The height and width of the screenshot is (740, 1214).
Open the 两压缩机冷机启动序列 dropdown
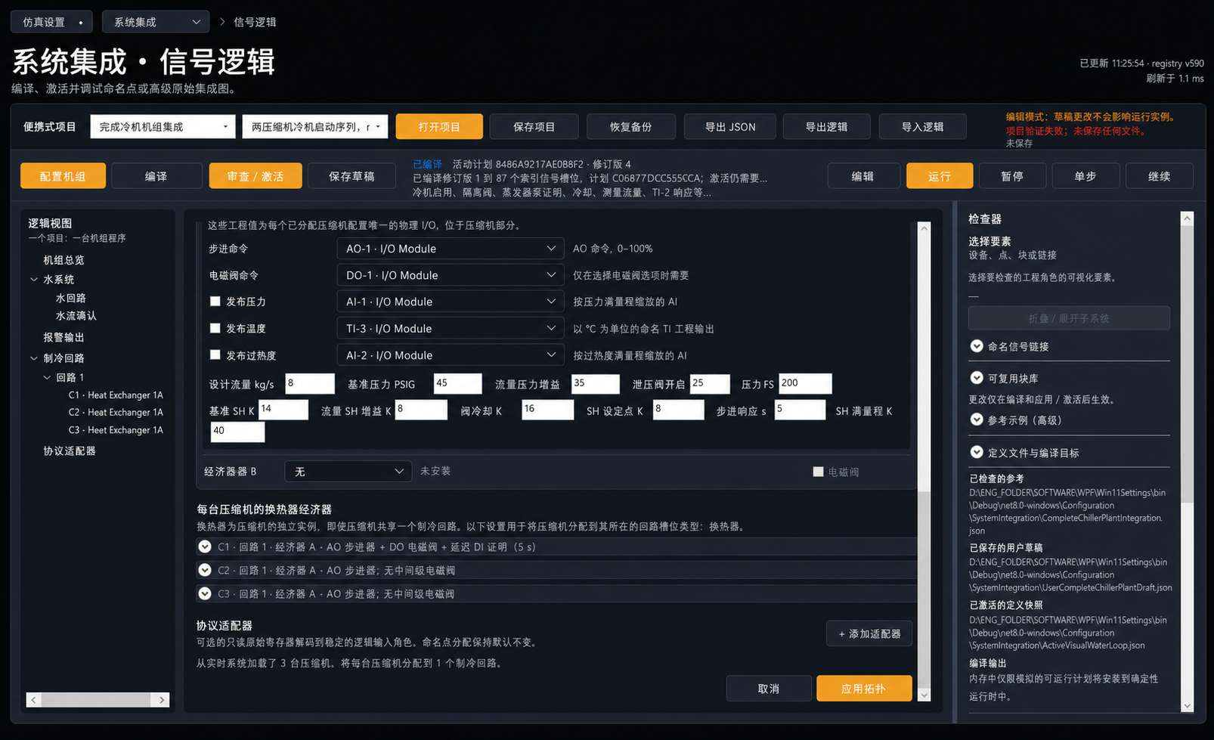[315, 126]
